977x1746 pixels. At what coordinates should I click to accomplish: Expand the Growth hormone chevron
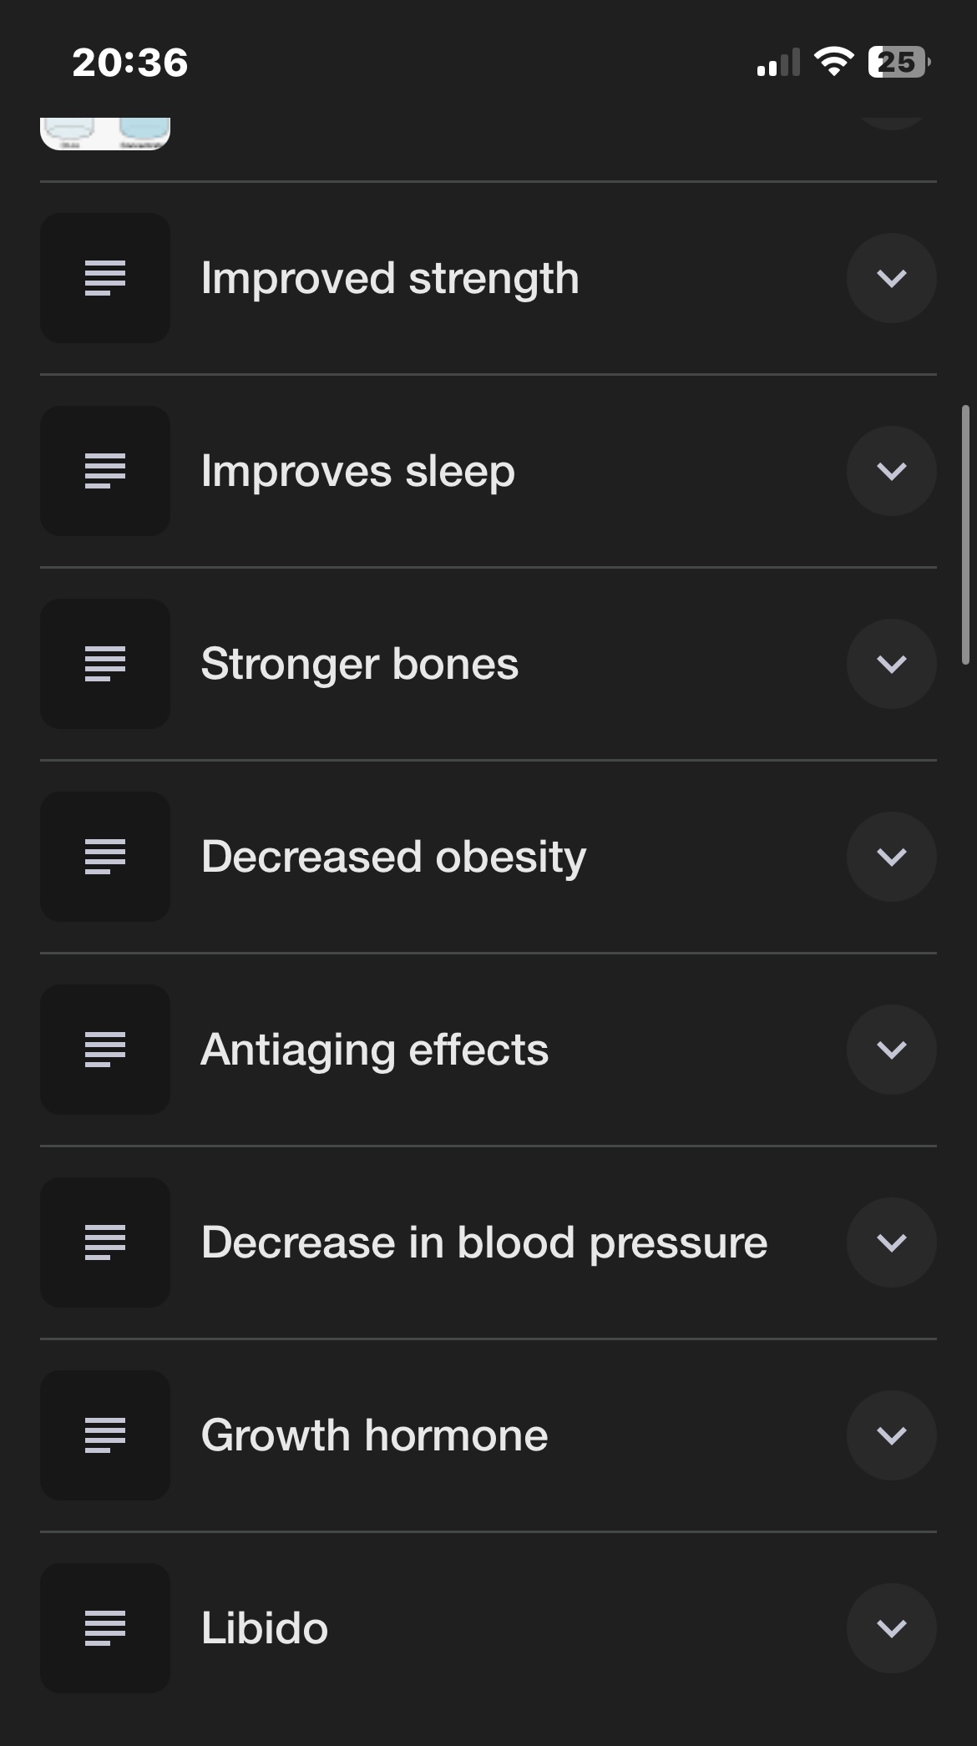(x=892, y=1435)
